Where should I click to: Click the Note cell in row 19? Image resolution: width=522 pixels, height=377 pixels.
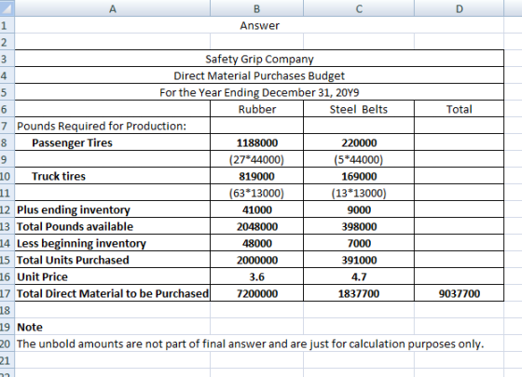[x=113, y=327]
